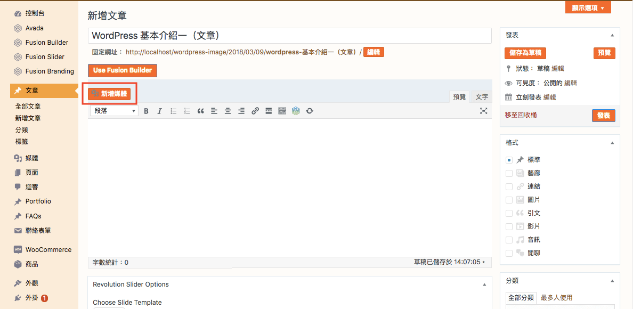This screenshot has height=309, width=633.
Task: Open the 段落 paragraph format dropdown
Action: (x=114, y=111)
